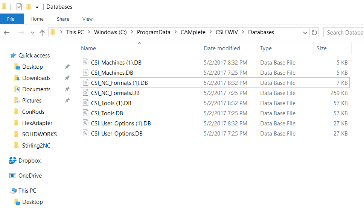Click the pin icon beside pinned Desktop
Image resolution: width=364 pixels, height=208 pixels.
pos(67,67)
